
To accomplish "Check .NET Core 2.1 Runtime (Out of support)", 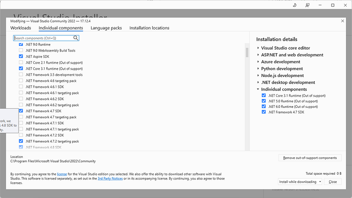I will click(21, 62).
